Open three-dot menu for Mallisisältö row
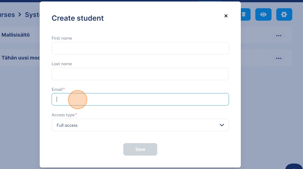Screen dimensions: 303x169 279,35
